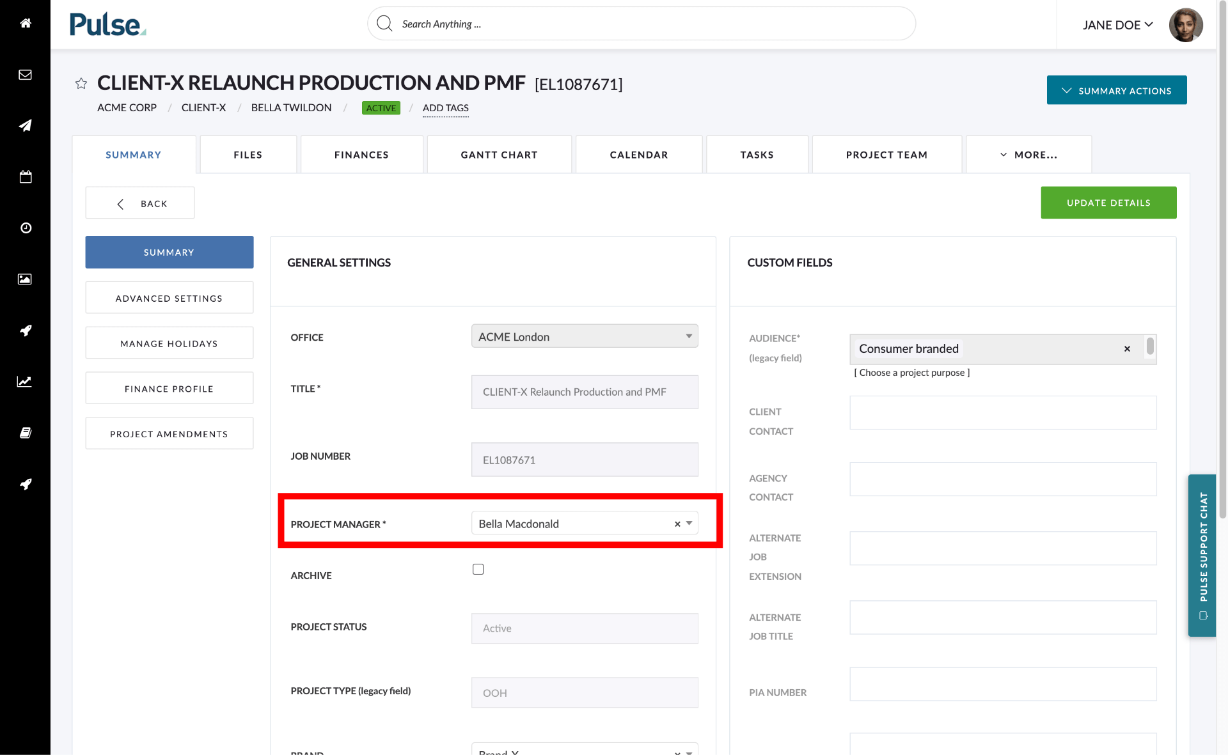Open the calendar icon in sidebar
The height and width of the screenshot is (755, 1228).
coord(26,176)
